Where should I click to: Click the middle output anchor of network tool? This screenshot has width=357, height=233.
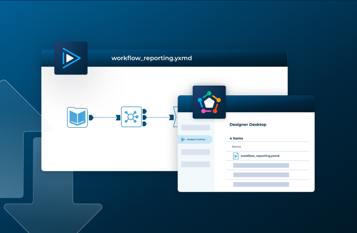(144, 117)
